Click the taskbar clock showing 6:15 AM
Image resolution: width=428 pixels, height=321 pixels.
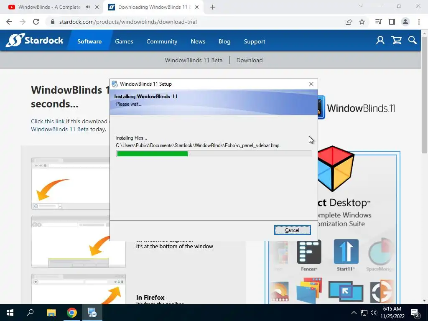click(x=392, y=313)
